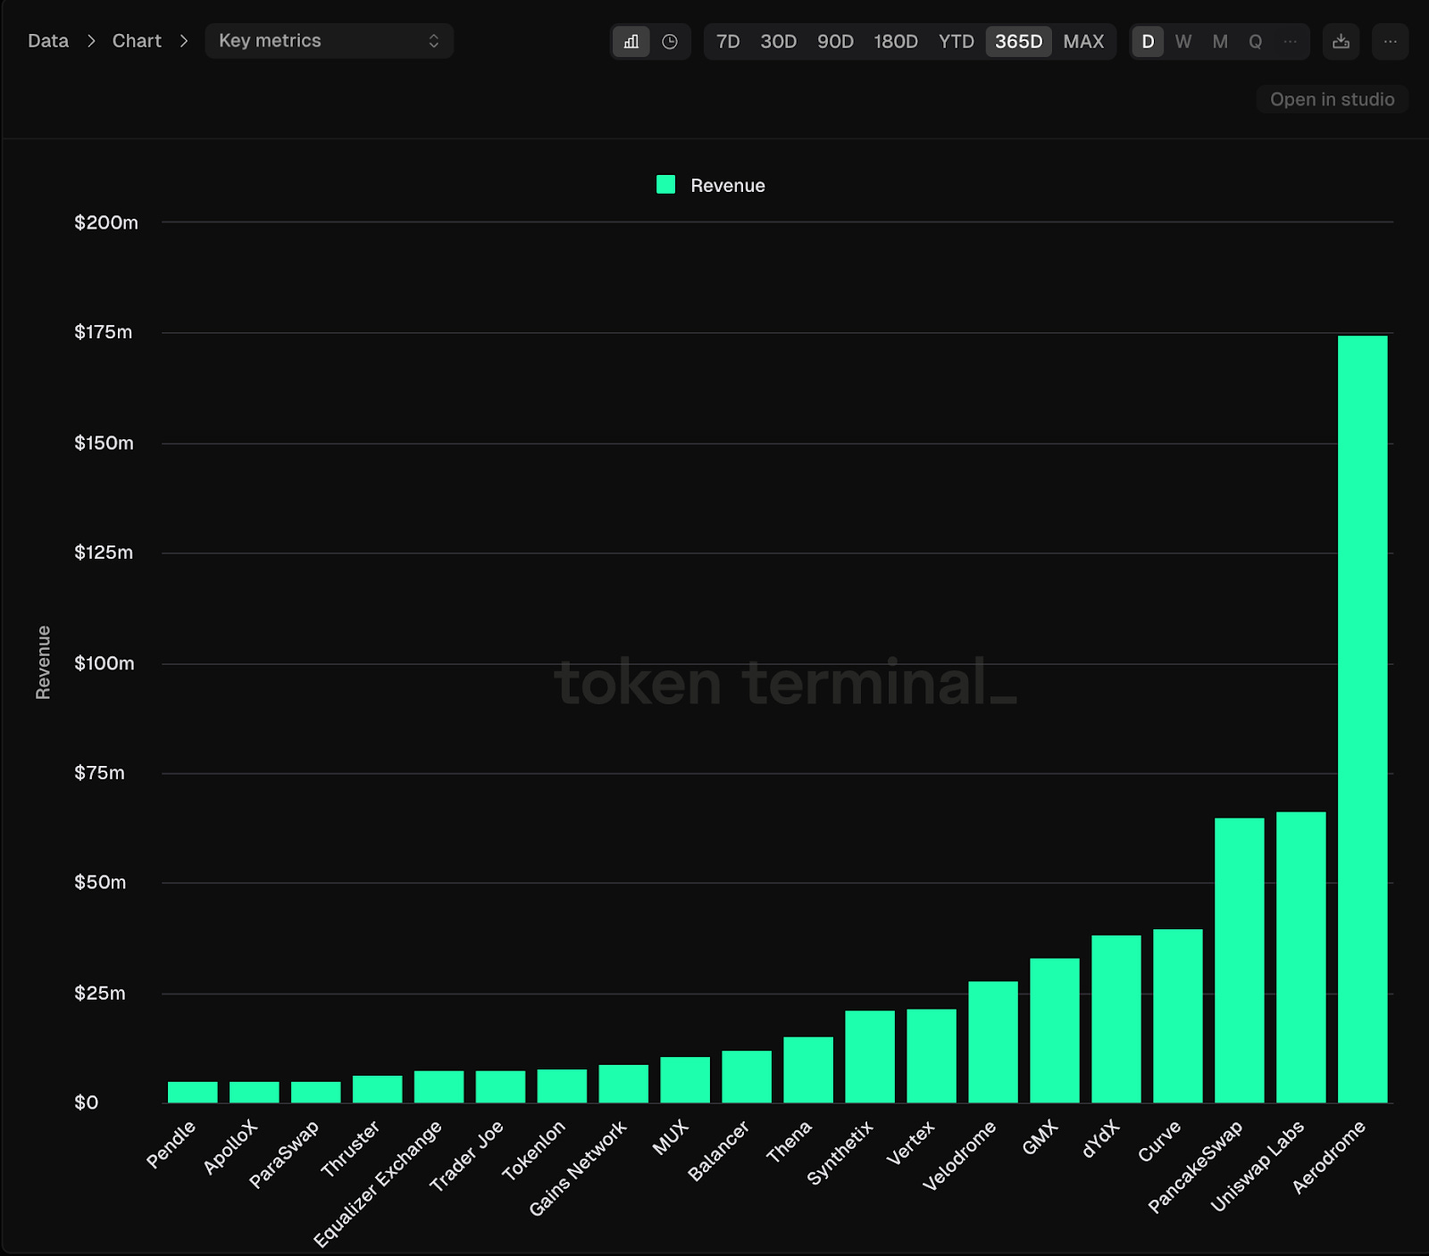Click the breadcrumb chevron after Data
Image resolution: width=1429 pixels, height=1256 pixels.
point(91,41)
